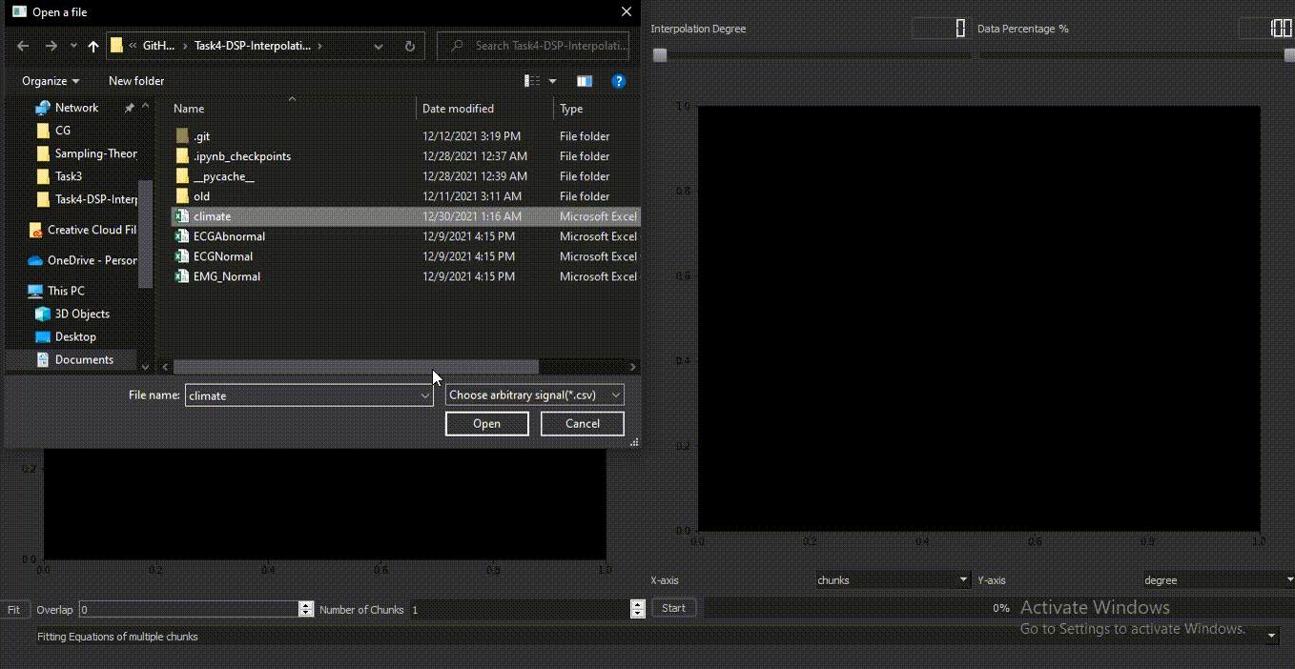
Task: Open 3D Objects in sidebar
Action: point(82,314)
